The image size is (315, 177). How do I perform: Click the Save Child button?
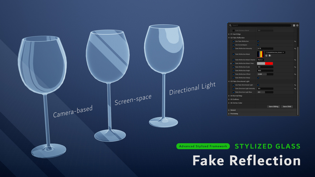click(x=287, y=107)
